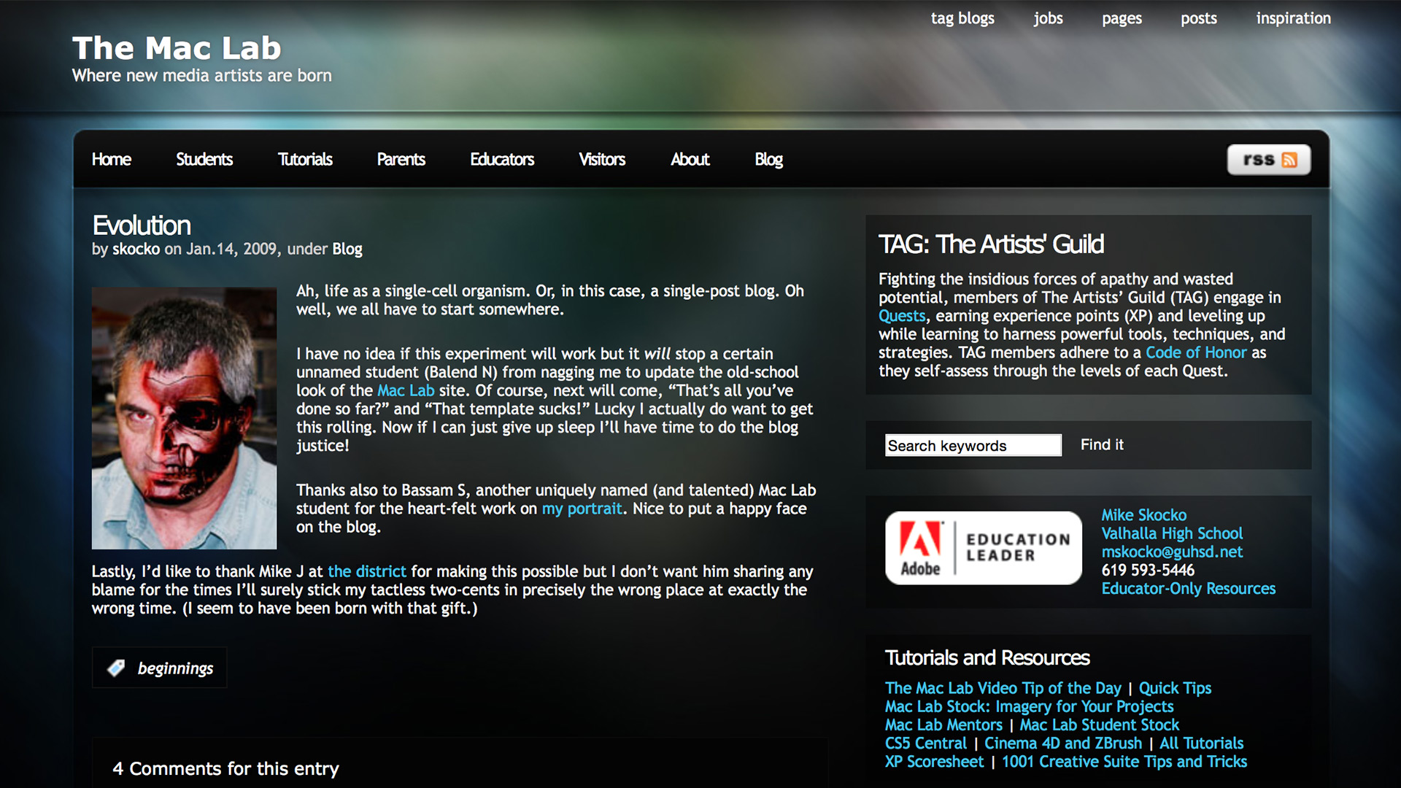Click the my portrait link

[582, 509]
